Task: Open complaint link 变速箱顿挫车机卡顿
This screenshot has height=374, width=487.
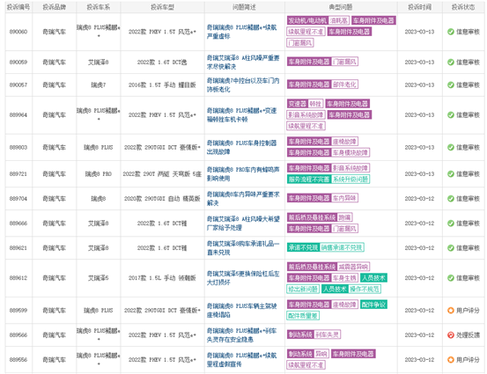Action: [x=242, y=114]
